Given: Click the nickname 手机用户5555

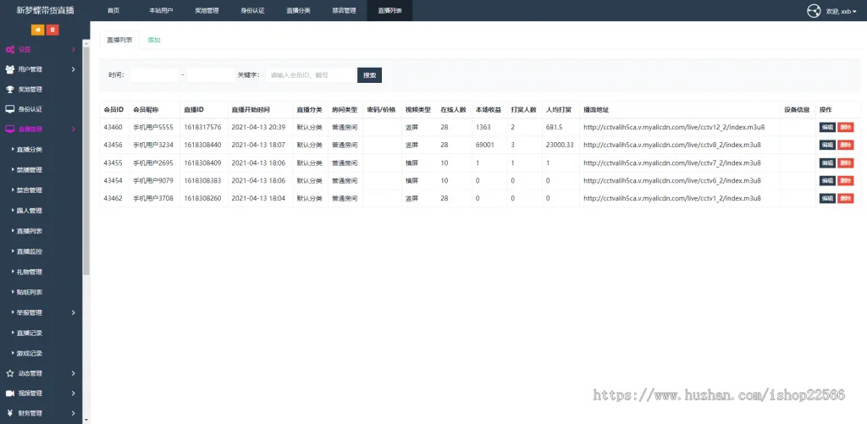Looking at the screenshot, I should click(x=153, y=127).
